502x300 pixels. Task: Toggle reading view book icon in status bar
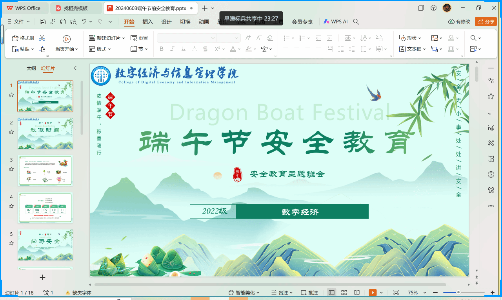pos(356,293)
